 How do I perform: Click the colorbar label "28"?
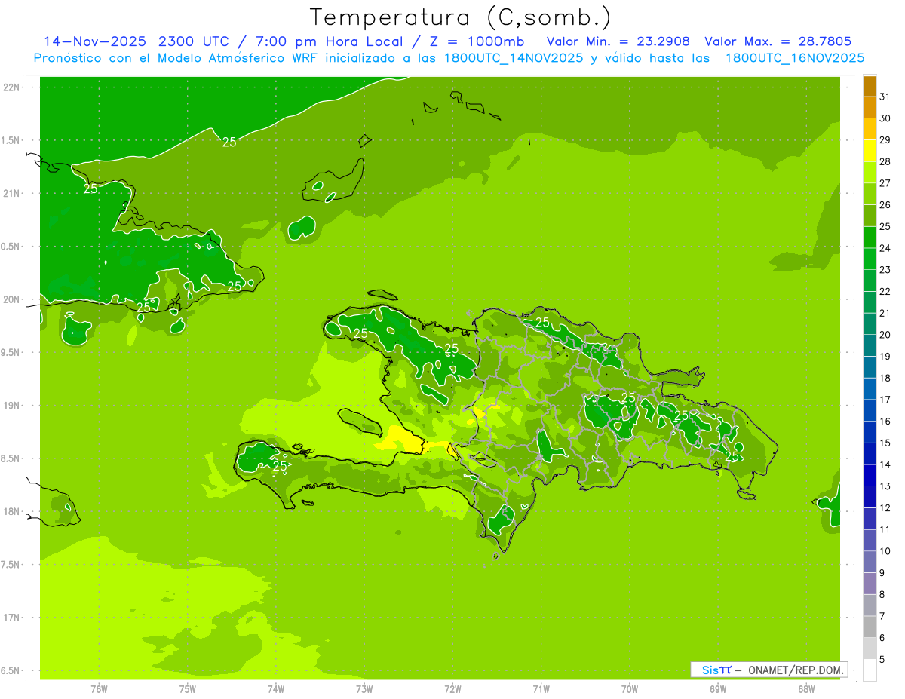(x=885, y=161)
